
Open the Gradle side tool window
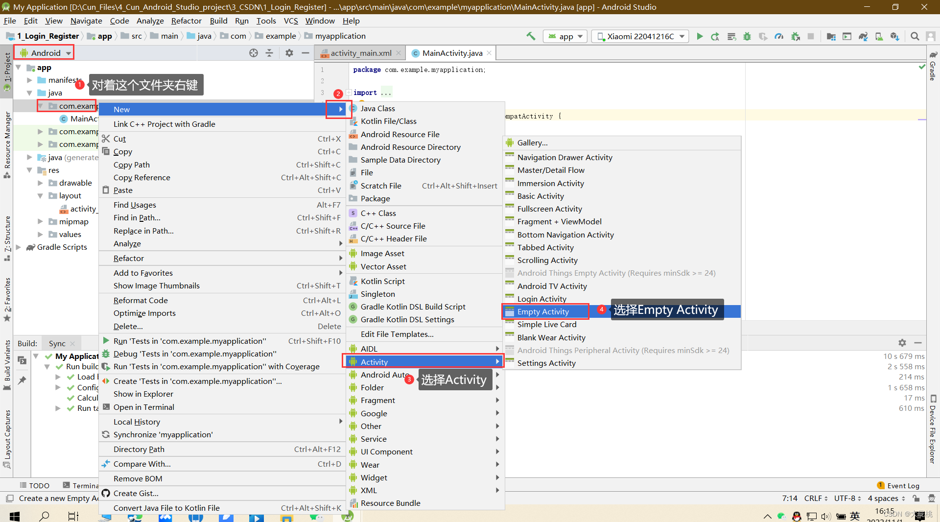[x=933, y=66]
